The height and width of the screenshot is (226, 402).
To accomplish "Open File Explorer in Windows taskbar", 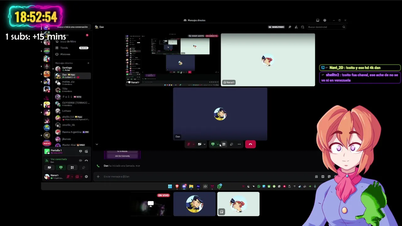I will (x=191, y=186).
